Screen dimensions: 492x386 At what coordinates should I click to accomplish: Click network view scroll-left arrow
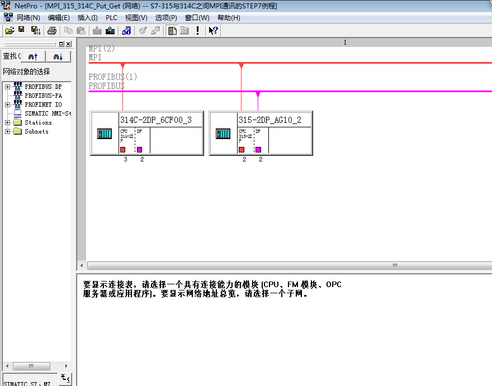click(x=82, y=265)
